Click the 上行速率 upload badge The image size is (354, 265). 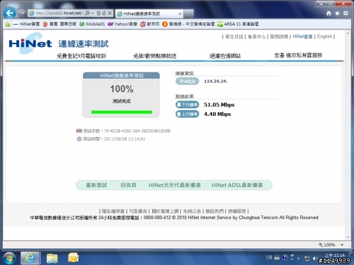pos(187,114)
